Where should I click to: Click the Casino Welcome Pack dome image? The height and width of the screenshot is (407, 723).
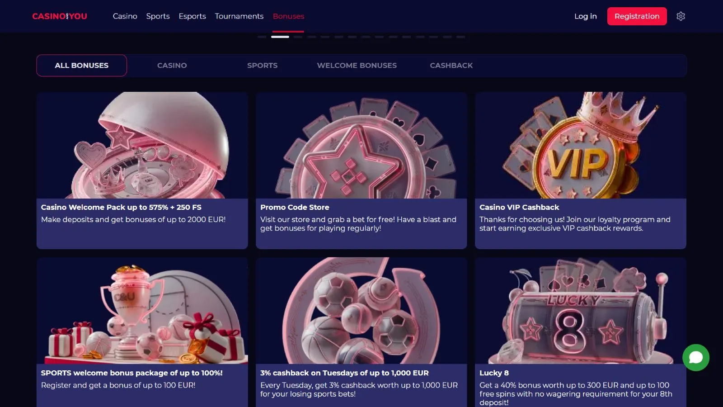coord(142,145)
